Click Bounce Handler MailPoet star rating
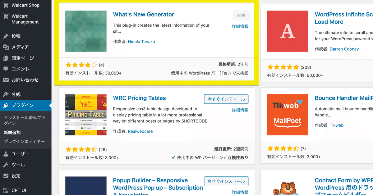 (x=283, y=148)
